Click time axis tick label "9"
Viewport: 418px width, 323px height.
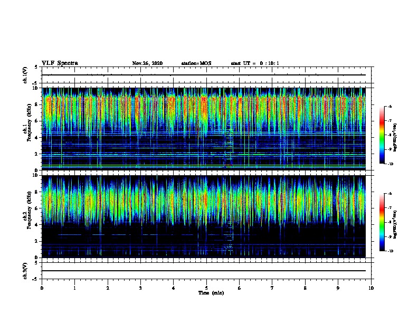coord(338,288)
